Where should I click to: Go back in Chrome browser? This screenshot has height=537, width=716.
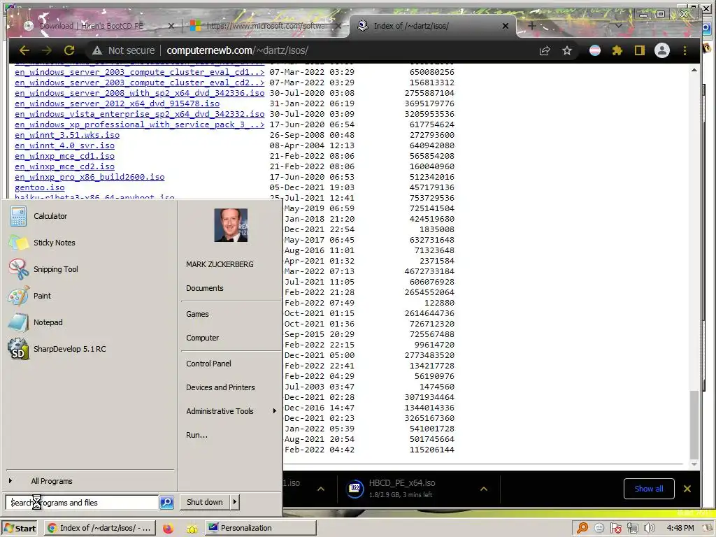point(24,50)
